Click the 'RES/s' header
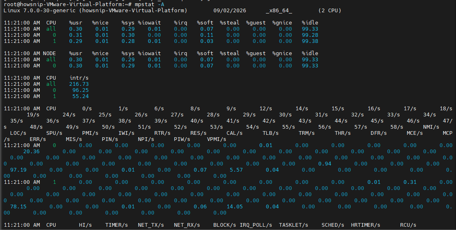This screenshot has width=456, height=230. (199, 133)
